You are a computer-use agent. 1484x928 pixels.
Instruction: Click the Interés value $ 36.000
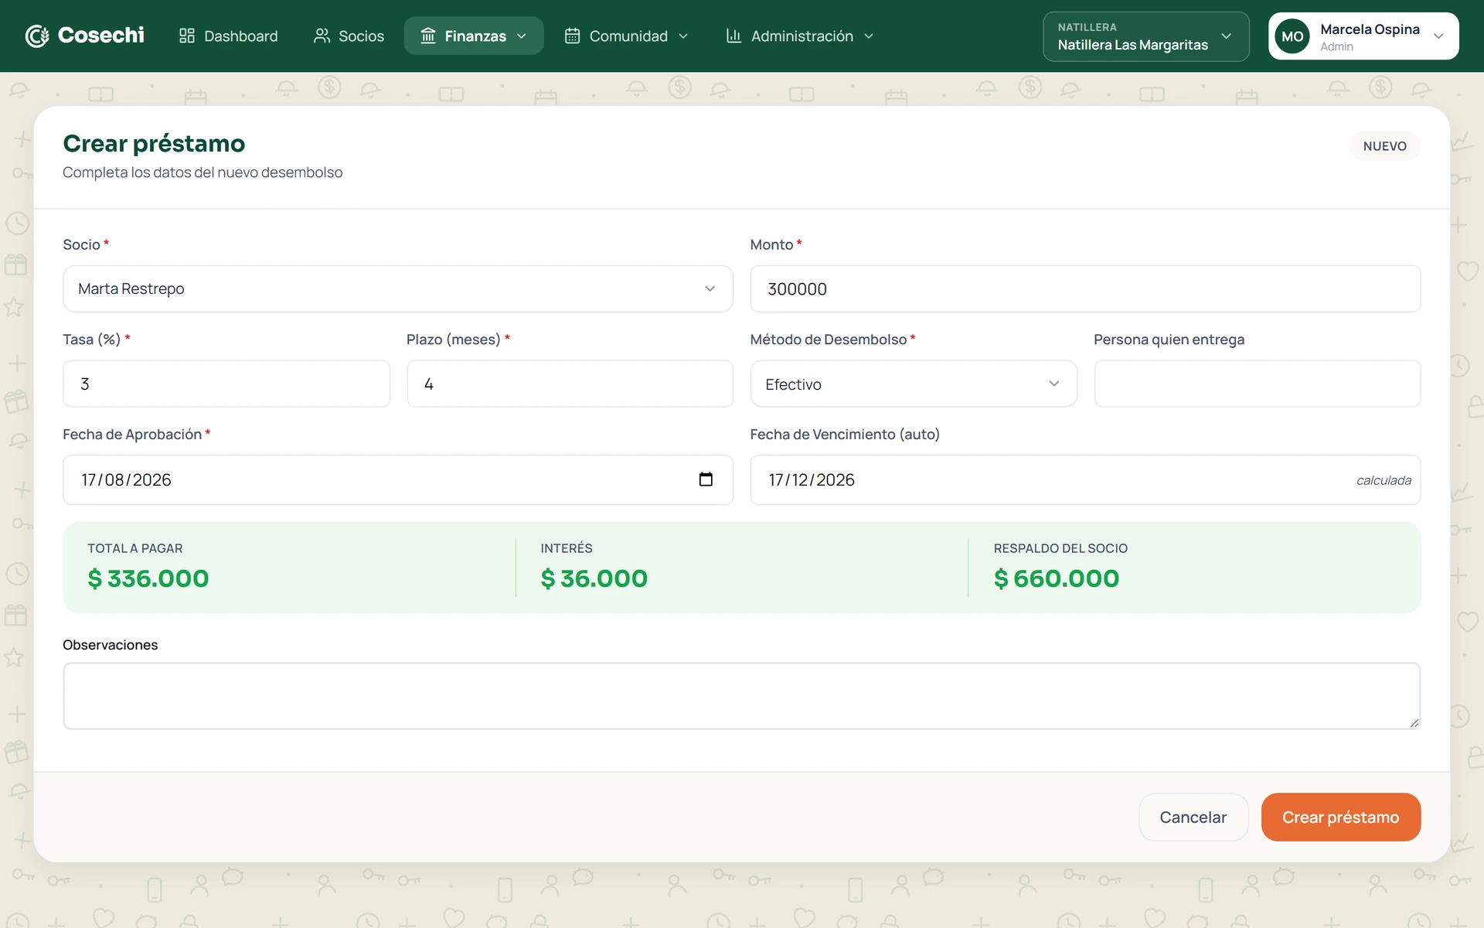coord(594,578)
